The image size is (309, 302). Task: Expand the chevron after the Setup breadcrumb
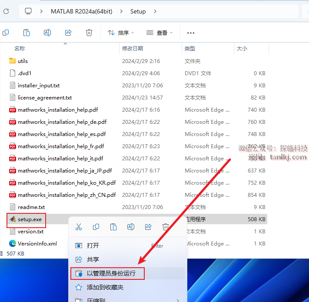[155, 11]
